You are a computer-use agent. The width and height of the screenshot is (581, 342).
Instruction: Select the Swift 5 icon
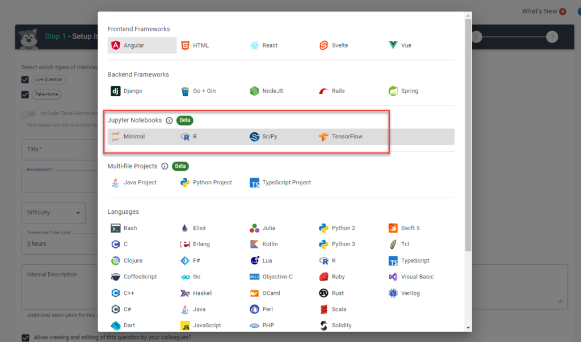[393, 228]
